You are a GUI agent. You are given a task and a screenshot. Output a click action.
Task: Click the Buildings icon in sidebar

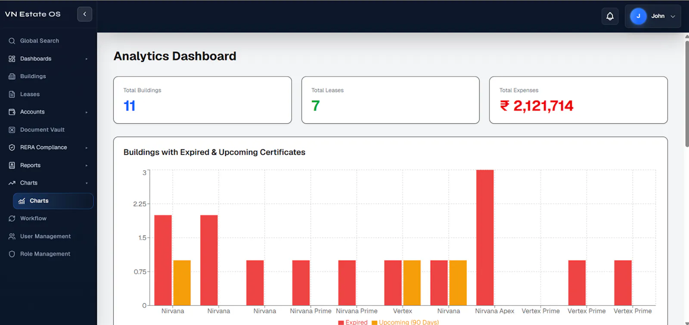coord(12,76)
